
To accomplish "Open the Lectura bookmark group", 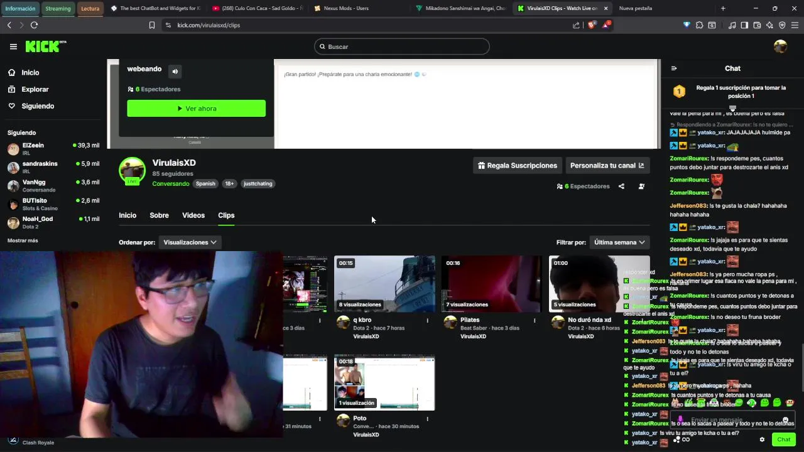I will coord(90,8).
